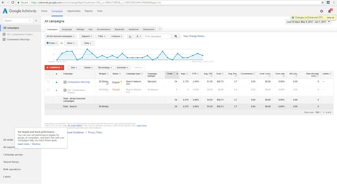Open the Show rows 500 dropdown

tap(318, 112)
